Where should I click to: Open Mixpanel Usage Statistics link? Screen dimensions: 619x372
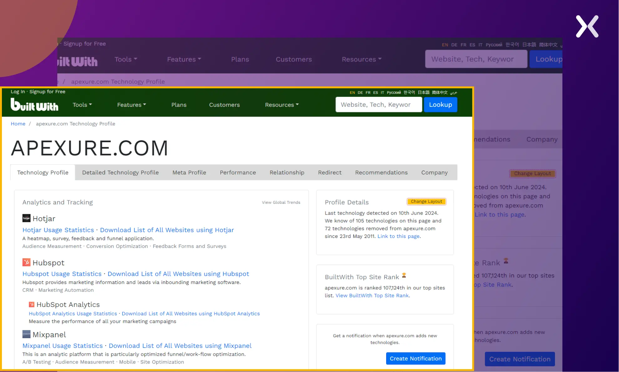63,346
